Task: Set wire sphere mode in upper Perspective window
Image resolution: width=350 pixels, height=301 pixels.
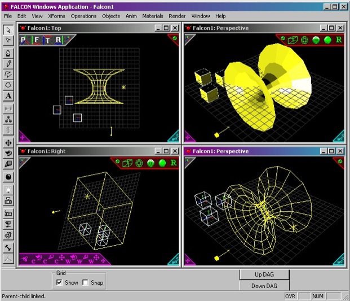Action: [x=304, y=40]
